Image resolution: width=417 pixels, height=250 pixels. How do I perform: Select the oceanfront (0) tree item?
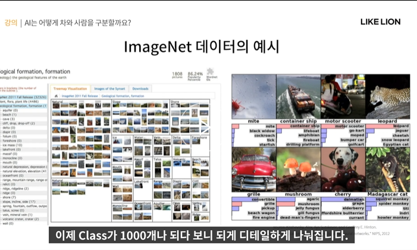point(12,176)
